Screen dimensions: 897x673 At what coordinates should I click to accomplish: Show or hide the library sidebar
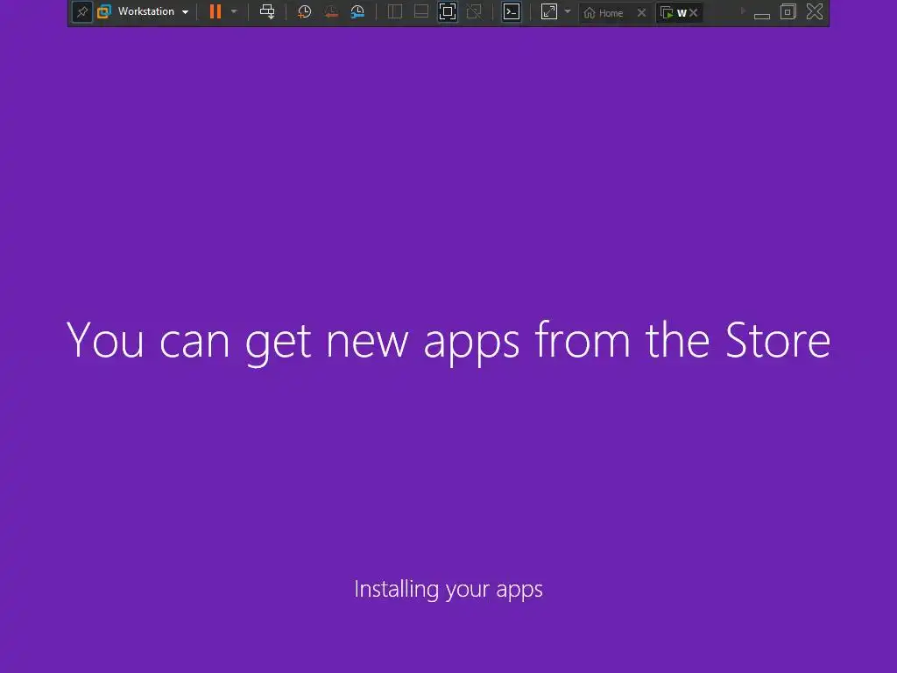[x=395, y=11]
